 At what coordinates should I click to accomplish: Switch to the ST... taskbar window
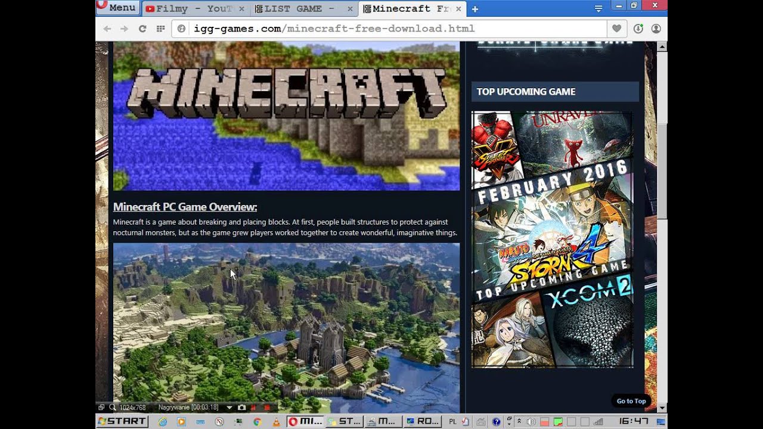coord(344,421)
